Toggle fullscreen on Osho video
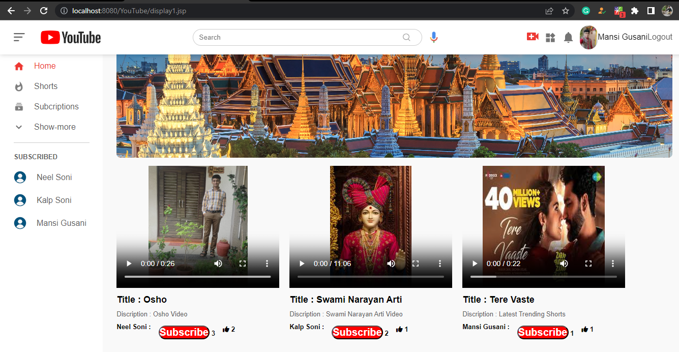The height and width of the screenshot is (352, 679). tap(243, 263)
